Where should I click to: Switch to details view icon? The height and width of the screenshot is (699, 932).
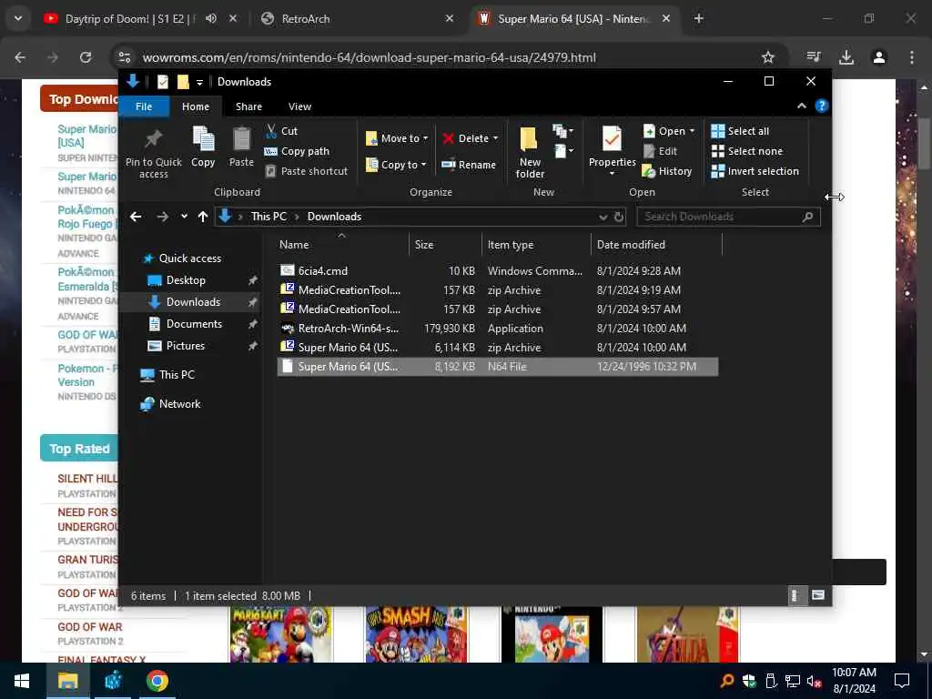(x=796, y=595)
